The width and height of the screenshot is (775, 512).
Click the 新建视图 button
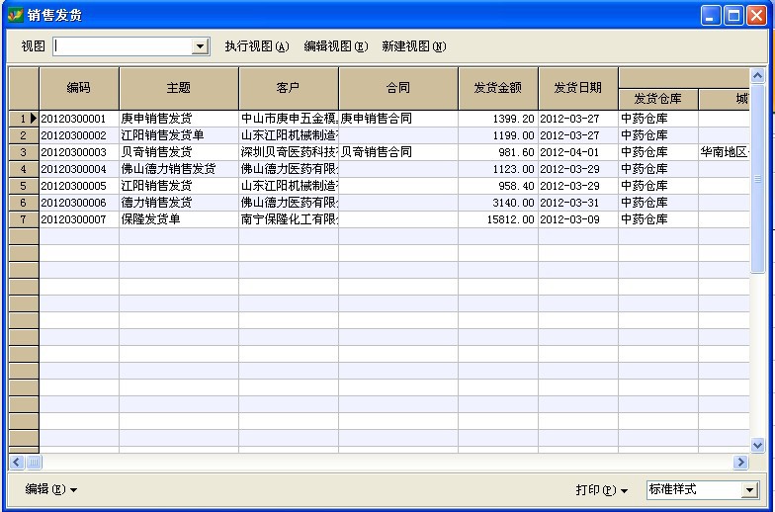(413, 46)
